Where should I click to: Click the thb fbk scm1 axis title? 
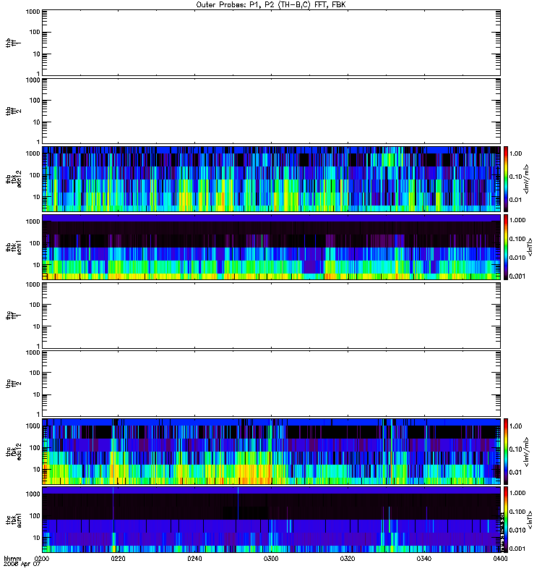[13, 247]
